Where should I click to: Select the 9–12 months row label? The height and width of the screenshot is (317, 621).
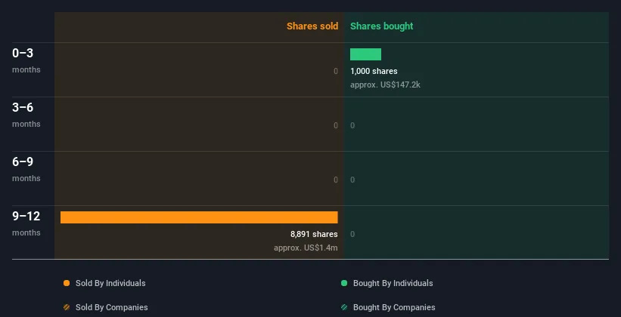(26, 223)
